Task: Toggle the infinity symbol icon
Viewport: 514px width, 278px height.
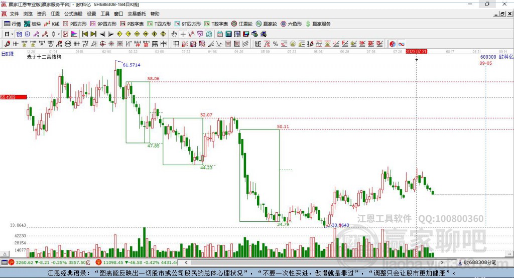Action: (401, 44)
